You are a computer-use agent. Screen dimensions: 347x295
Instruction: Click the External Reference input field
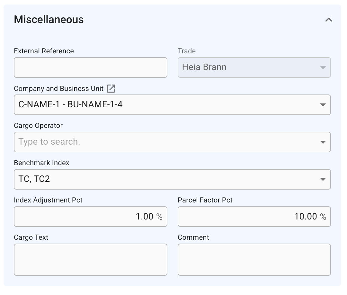[x=90, y=67]
